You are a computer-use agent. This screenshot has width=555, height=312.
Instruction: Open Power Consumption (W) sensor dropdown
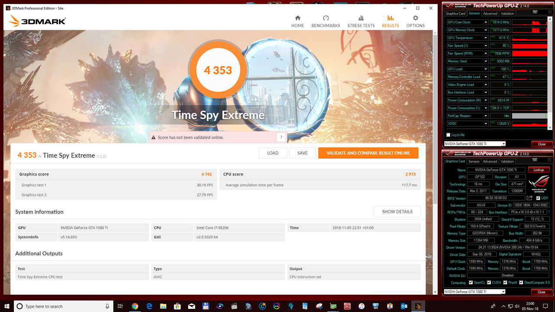[x=486, y=100]
